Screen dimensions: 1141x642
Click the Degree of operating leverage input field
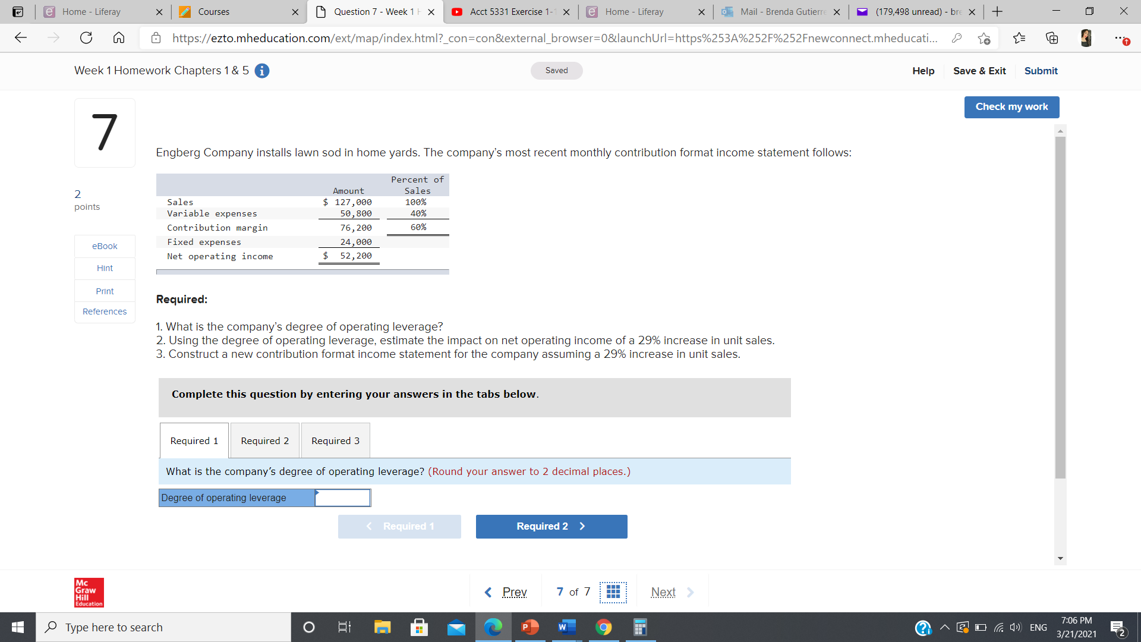click(342, 498)
